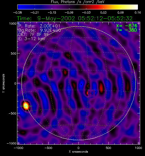Click the P. Rate 2.00E+01 label
Screen dimensions: 145x156
(39, 26)
